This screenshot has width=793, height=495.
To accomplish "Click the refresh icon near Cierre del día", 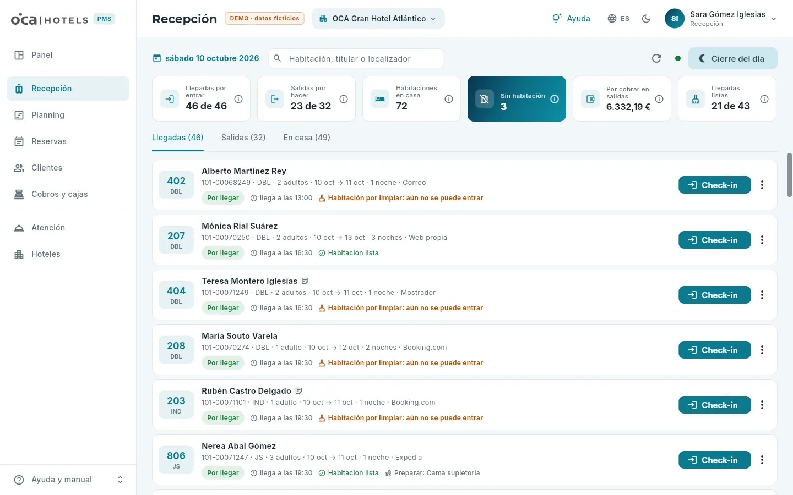I will pos(656,58).
